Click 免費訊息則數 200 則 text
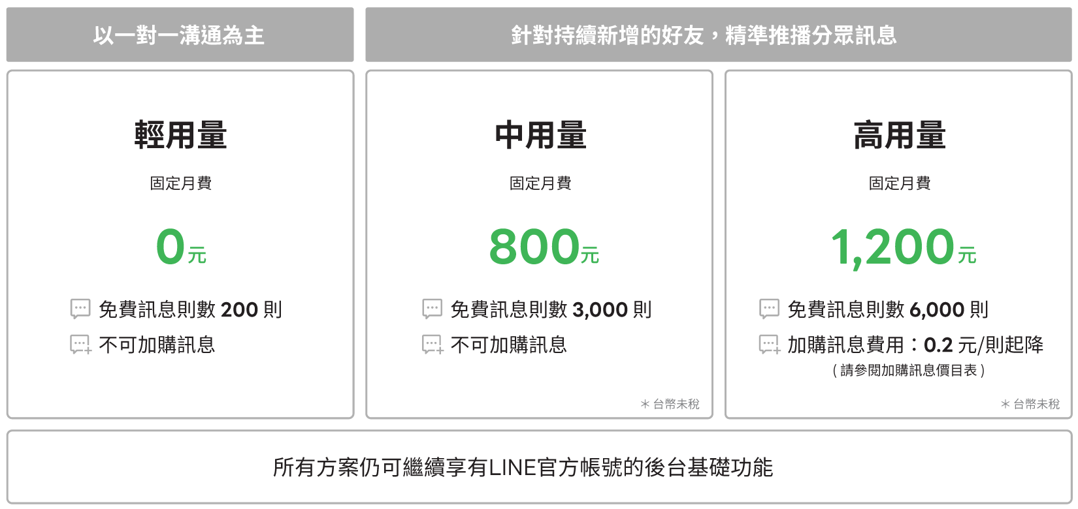The width and height of the screenshot is (1078, 509). 190,309
